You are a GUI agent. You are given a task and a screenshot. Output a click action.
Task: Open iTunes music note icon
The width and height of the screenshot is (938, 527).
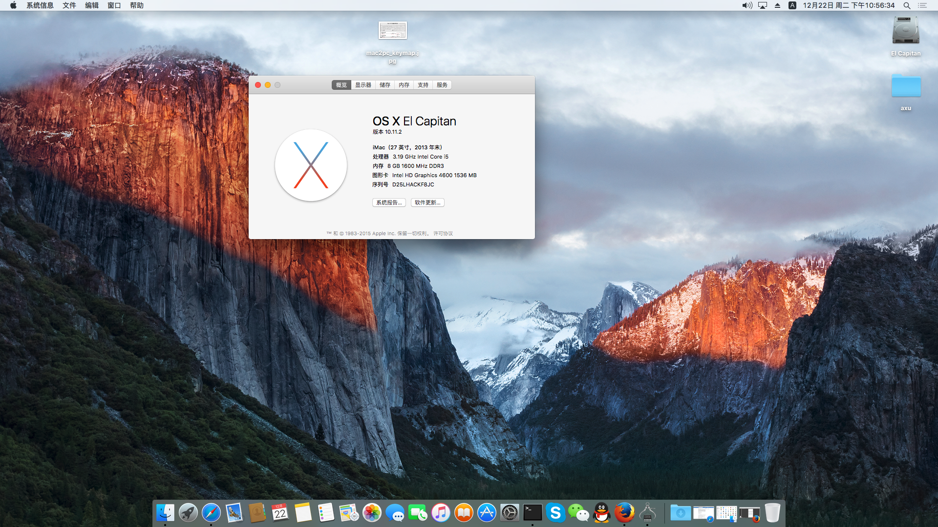tap(441, 513)
